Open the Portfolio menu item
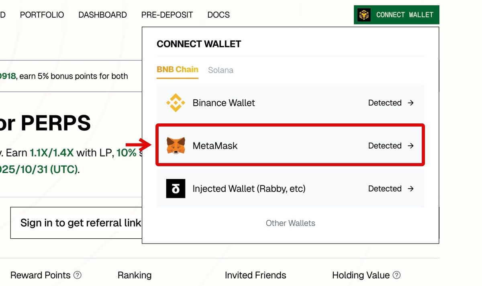 click(x=42, y=15)
